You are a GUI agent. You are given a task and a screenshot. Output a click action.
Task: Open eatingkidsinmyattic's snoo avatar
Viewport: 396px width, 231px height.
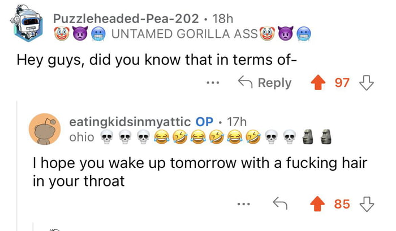click(43, 129)
